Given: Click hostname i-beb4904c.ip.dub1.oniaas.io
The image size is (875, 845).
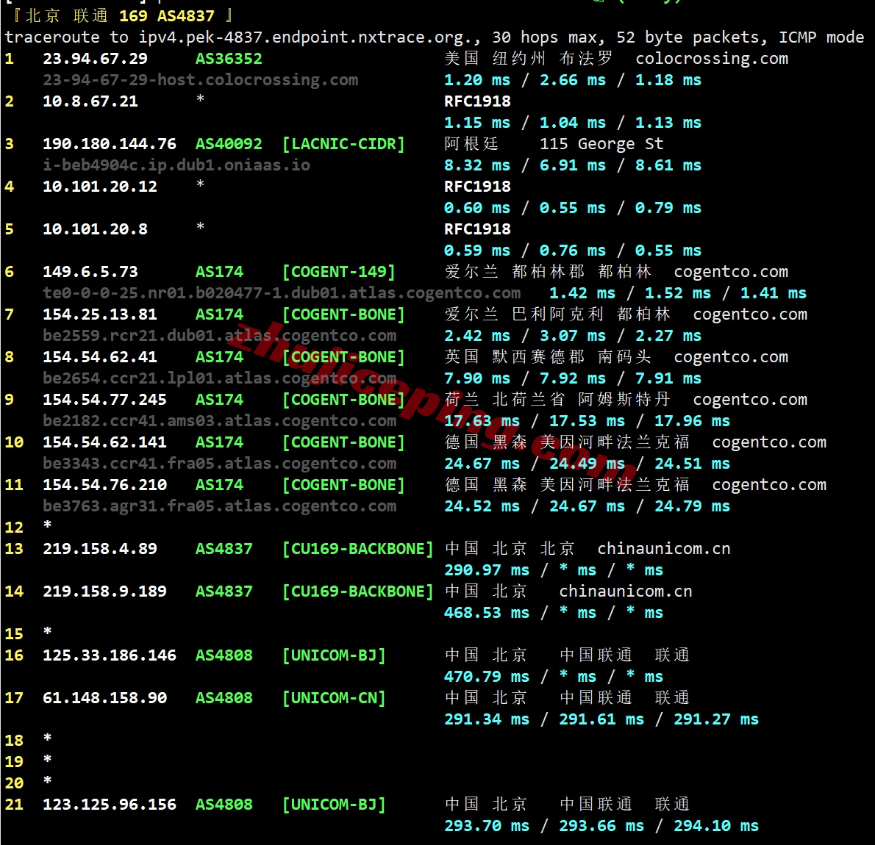Looking at the screenshot, I should point(176,165).
